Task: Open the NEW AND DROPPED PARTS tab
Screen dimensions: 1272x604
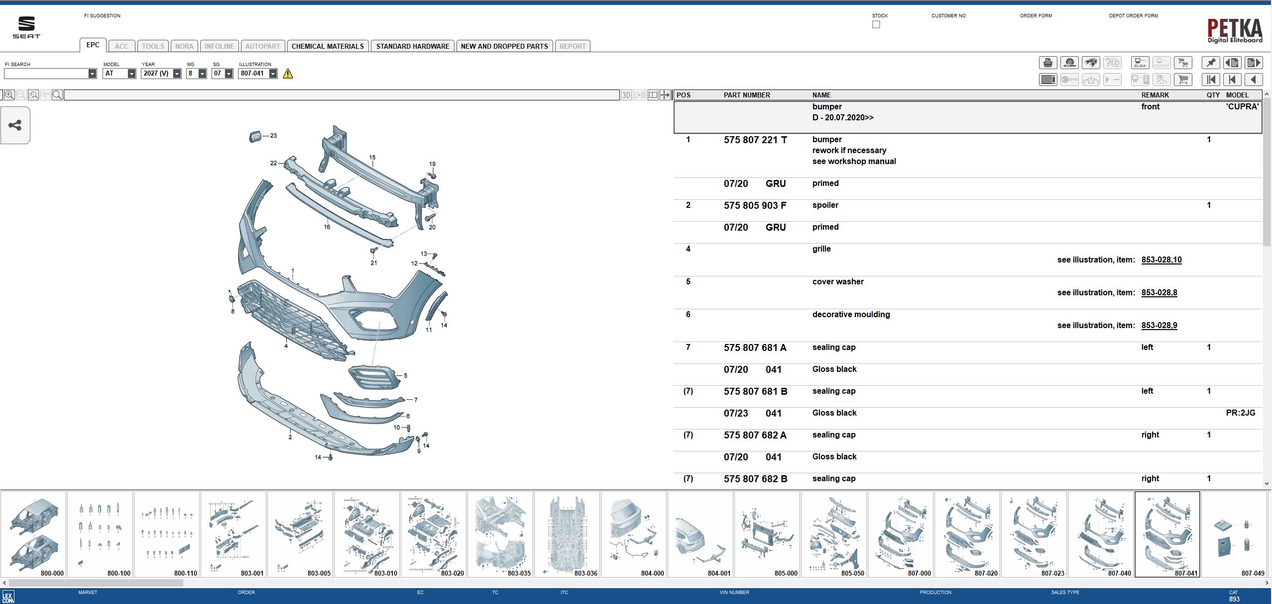Action: click(x=504, y=46)
